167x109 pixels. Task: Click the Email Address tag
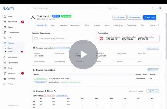pyautogui.click(x=40, y=82)
